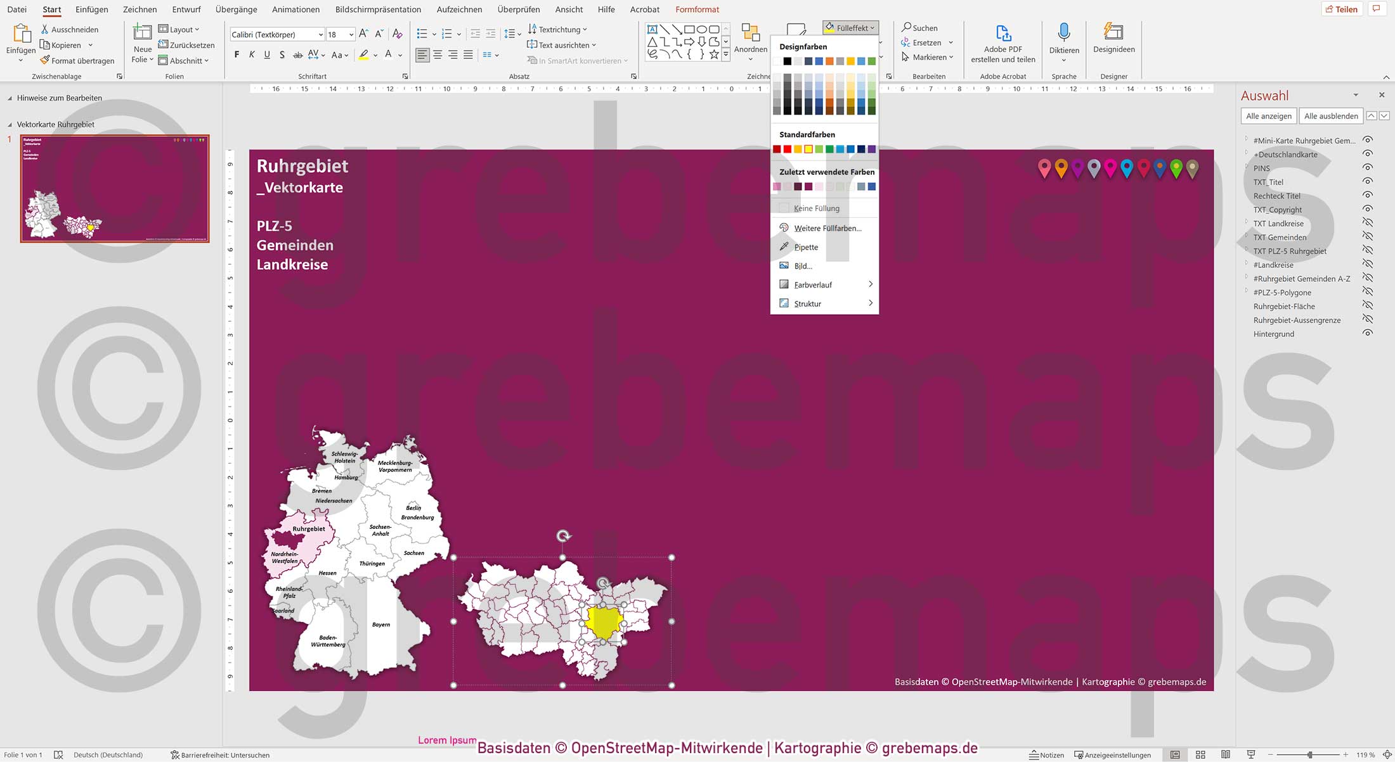1395x762 pixels.
Task: Activate the Pipette in the fill menu
Action: 805,247
